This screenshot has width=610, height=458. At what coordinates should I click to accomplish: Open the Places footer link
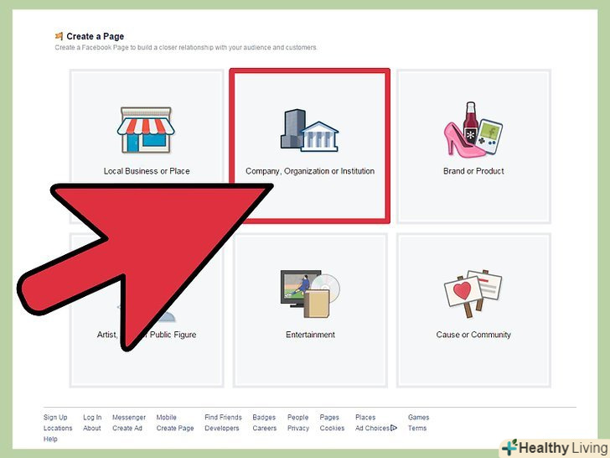click(x=365, y=418)
